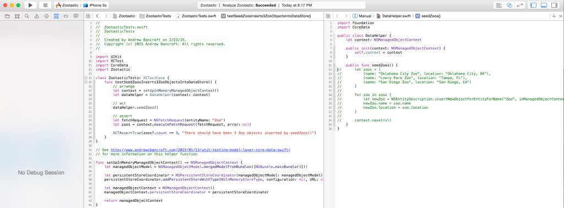Open the Manual assistant mode menu
Image resolution: width=564 pixels, height=208 pixels.
362,16
